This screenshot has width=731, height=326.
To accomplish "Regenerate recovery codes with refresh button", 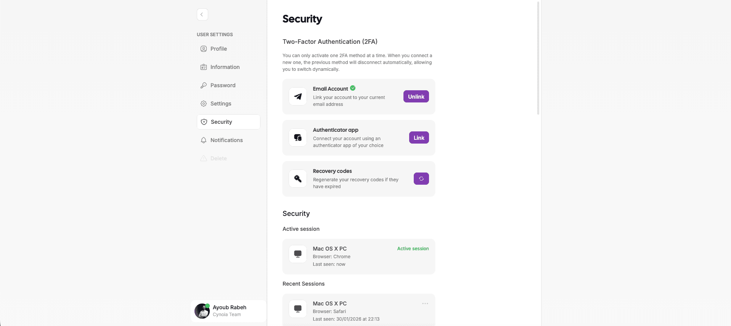I will (x=421, y=179).
